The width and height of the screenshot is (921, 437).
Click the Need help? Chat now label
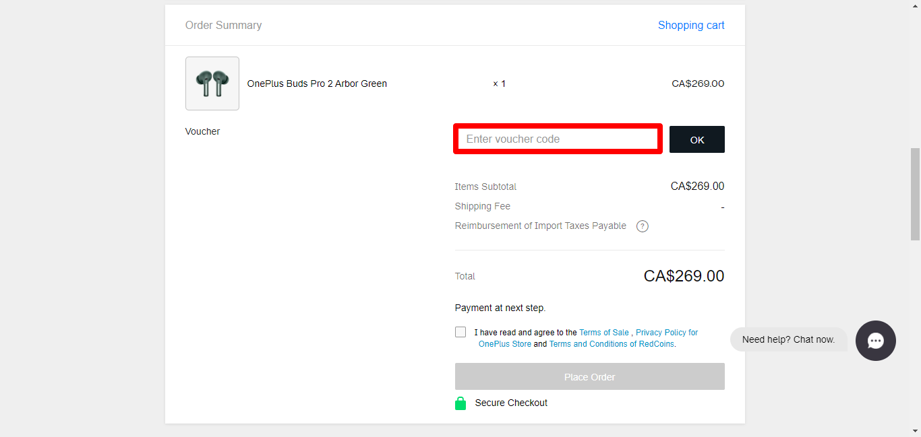788,339
